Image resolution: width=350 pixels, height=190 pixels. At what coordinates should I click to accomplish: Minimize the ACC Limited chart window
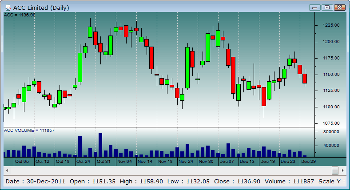click(315, 8)
